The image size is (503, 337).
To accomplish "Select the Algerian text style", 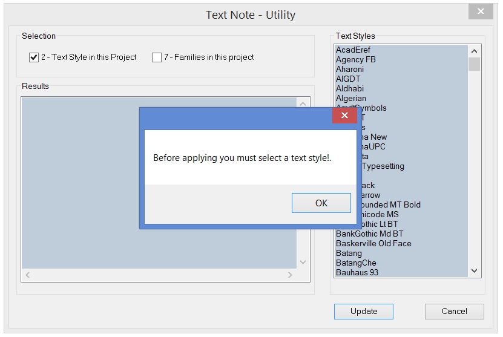I will 350,98.
